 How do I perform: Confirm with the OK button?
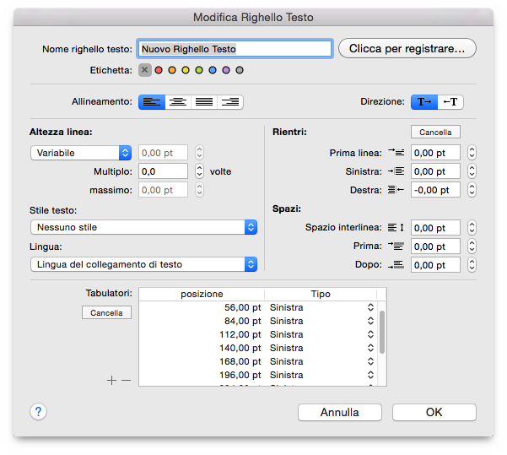[x=434, y=412]
